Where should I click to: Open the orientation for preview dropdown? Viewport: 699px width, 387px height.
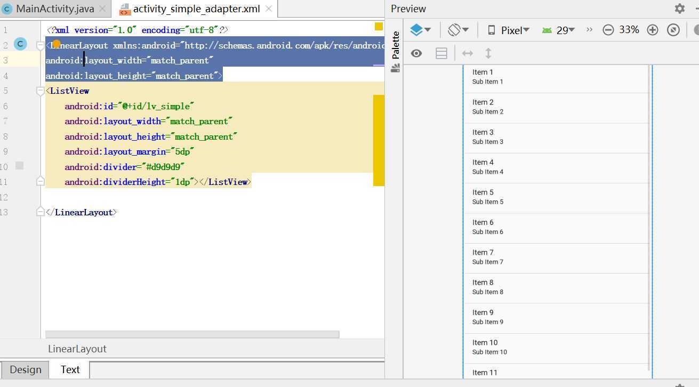click(458, 30)
